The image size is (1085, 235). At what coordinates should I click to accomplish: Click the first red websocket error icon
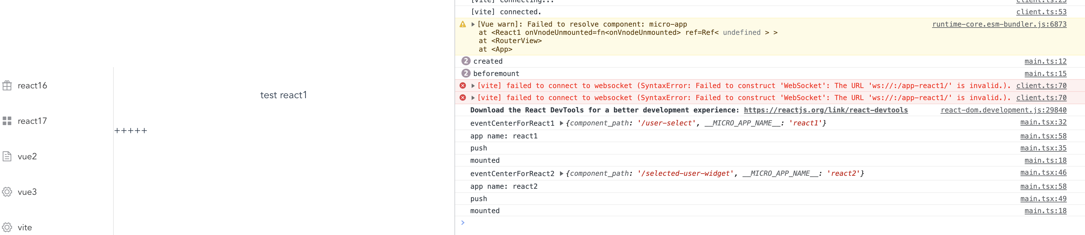463,86
